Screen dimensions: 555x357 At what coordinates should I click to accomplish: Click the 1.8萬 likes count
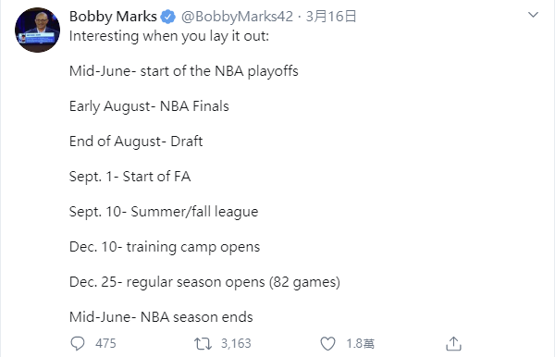[x=360, y=343]
